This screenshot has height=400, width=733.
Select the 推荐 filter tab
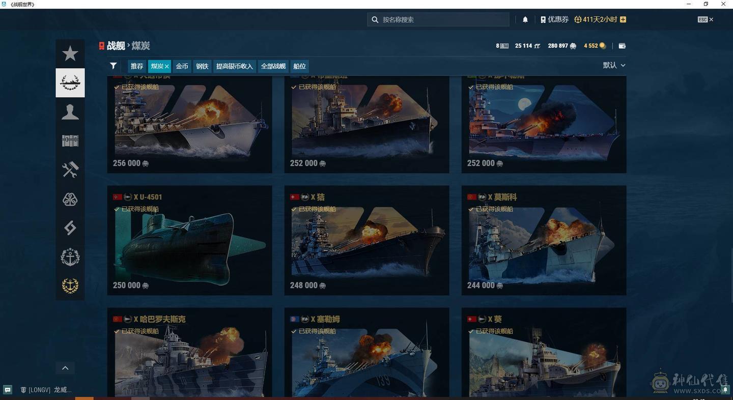pyautogui.click(x=137, y=66)
